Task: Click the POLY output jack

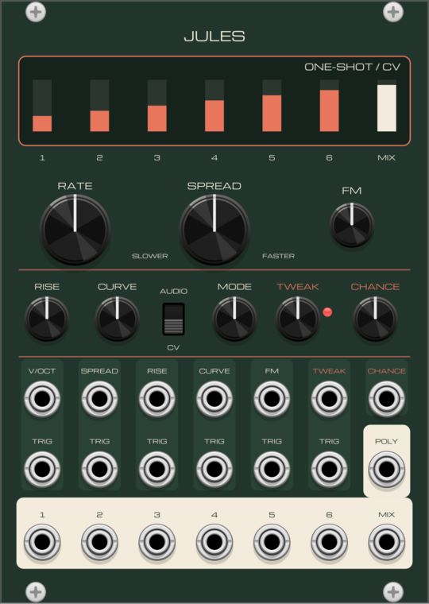Action: point(386,469)
